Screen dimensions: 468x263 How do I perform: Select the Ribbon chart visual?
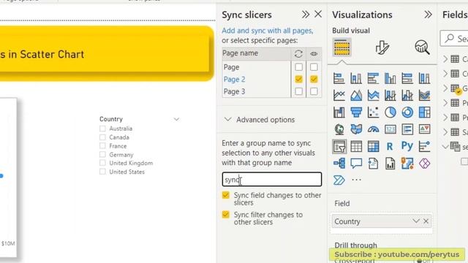click(424, 96)
